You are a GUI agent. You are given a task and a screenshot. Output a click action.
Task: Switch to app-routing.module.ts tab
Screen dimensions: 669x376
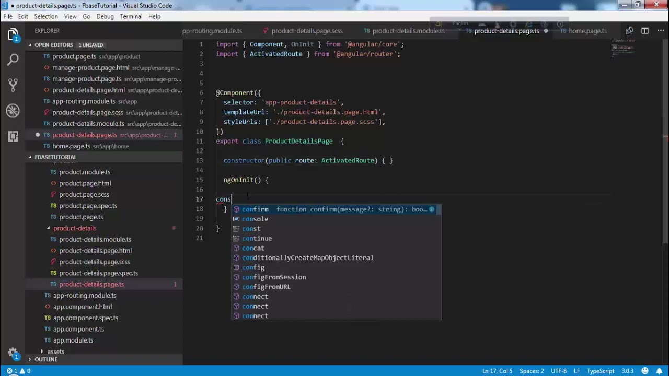212,31
